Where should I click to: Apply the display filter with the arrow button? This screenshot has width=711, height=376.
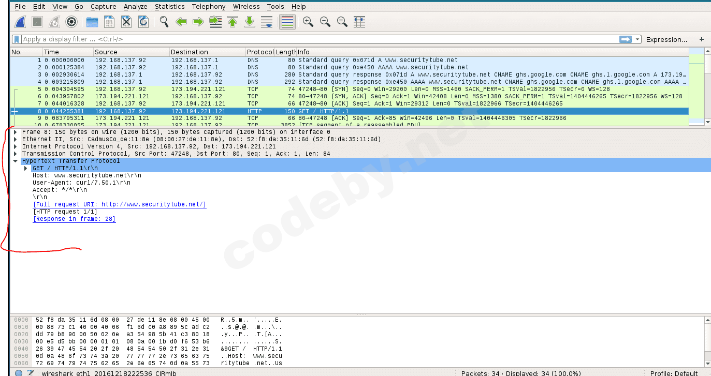pyautogui.click(x=626, y=39)
